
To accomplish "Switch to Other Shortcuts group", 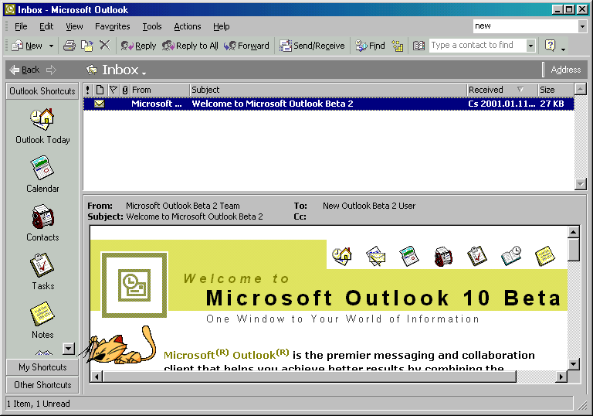I will point(42,385).
